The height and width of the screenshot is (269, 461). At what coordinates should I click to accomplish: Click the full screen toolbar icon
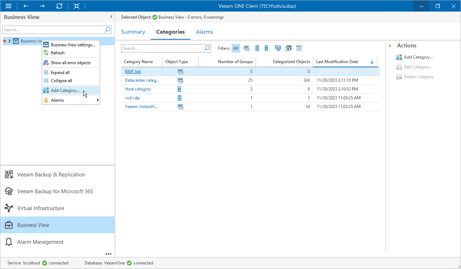point(77,6)
